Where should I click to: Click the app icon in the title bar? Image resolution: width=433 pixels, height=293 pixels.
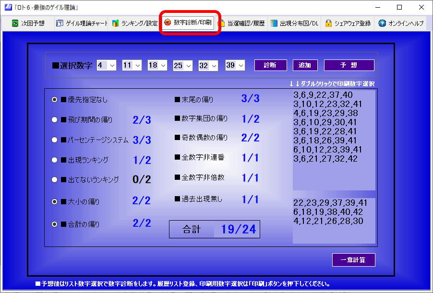(7, 7)
